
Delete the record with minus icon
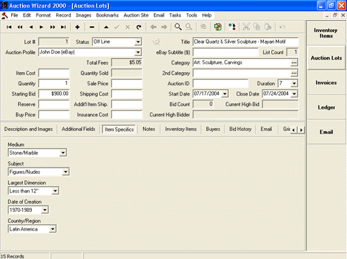pyautogui.click(x=92, y=27)
